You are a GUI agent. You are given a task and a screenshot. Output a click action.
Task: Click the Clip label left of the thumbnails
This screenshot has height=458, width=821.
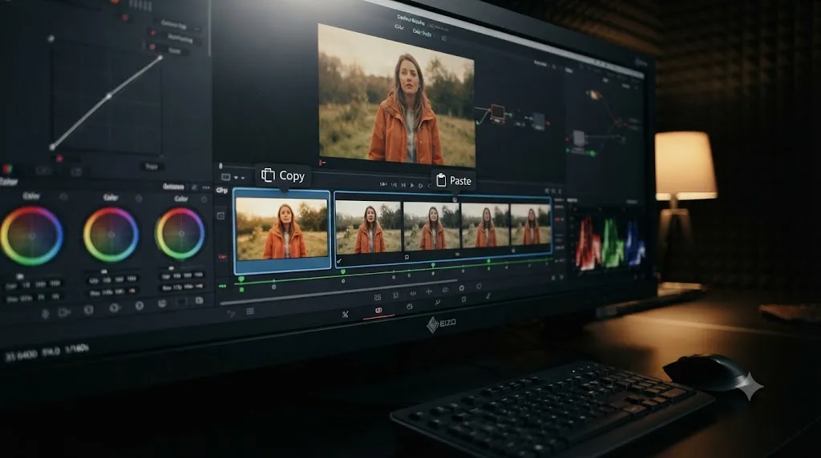222,191
